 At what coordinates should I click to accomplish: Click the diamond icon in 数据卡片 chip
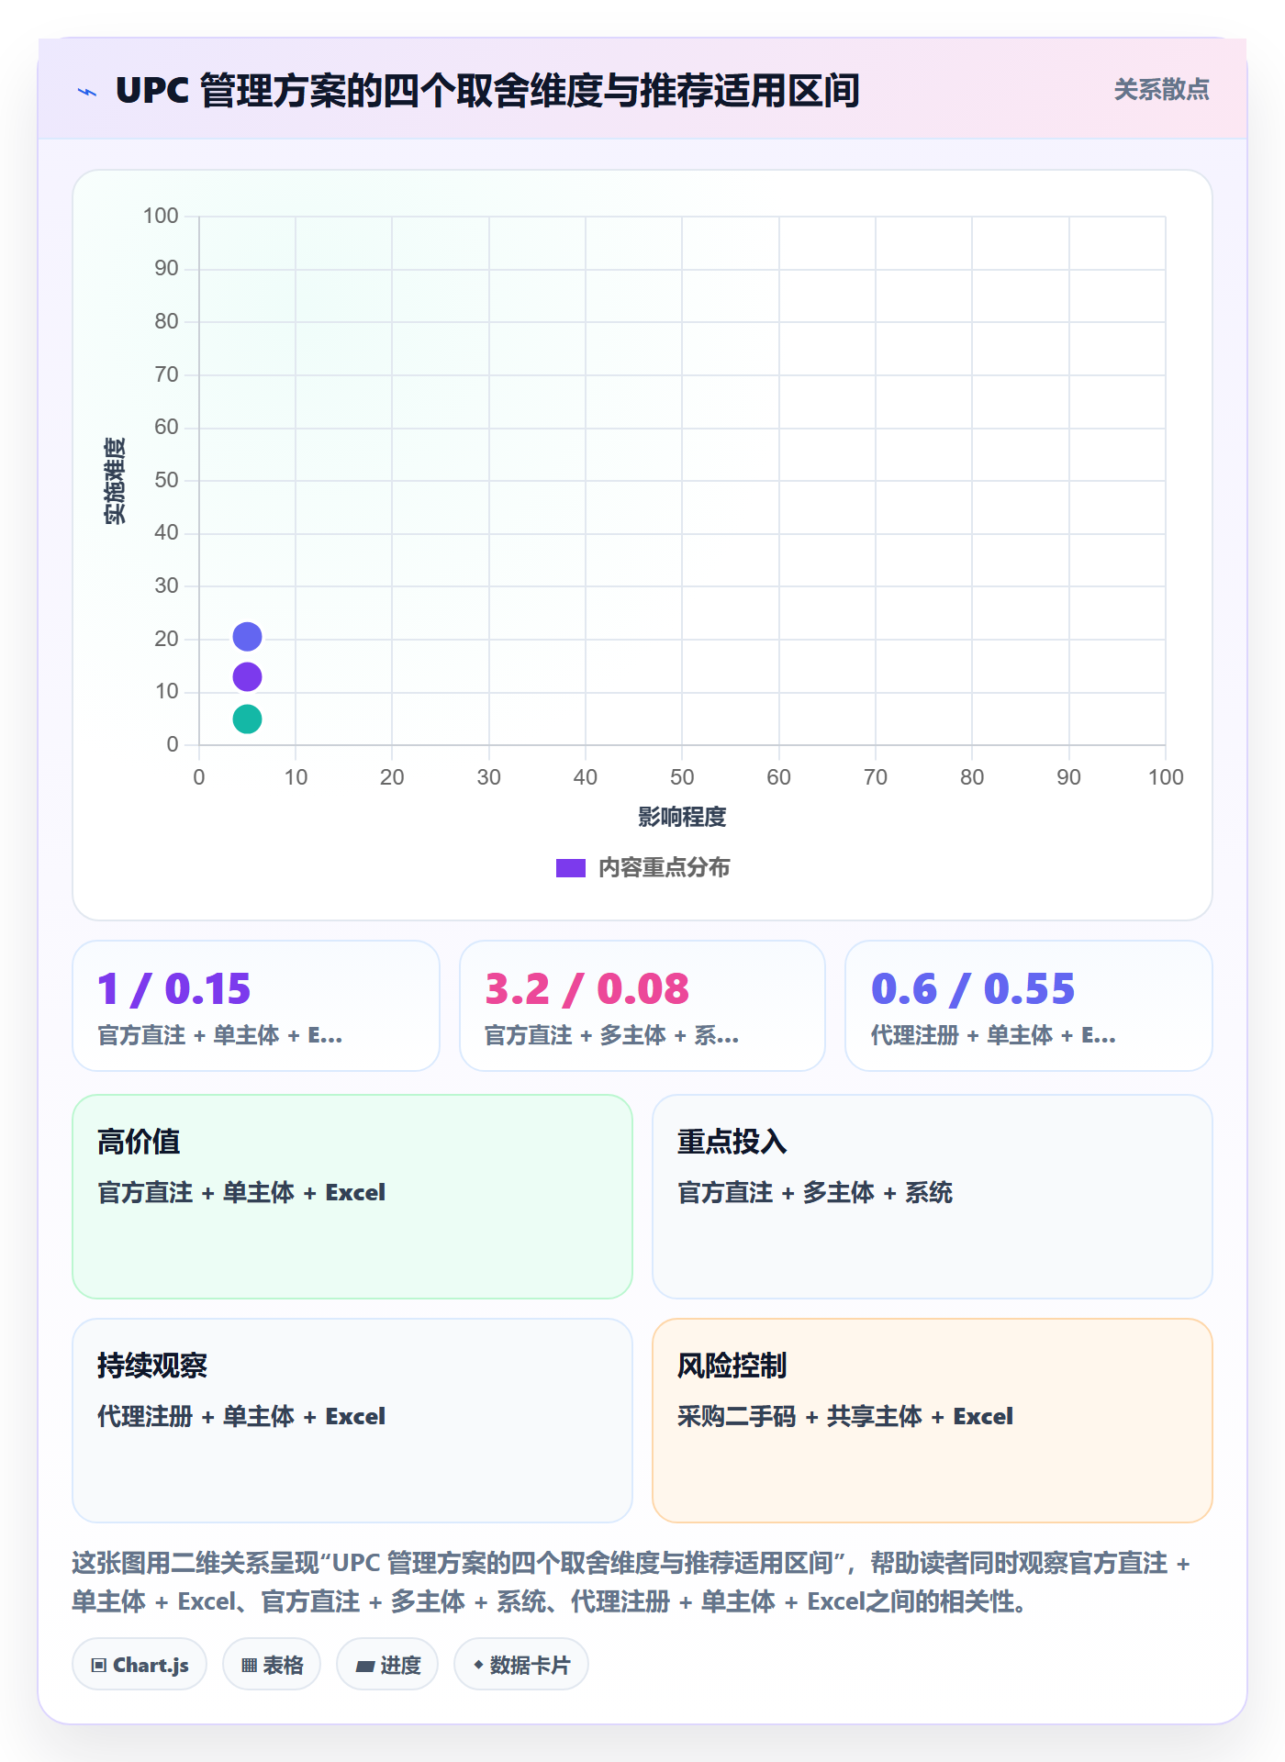point(478,1665)
